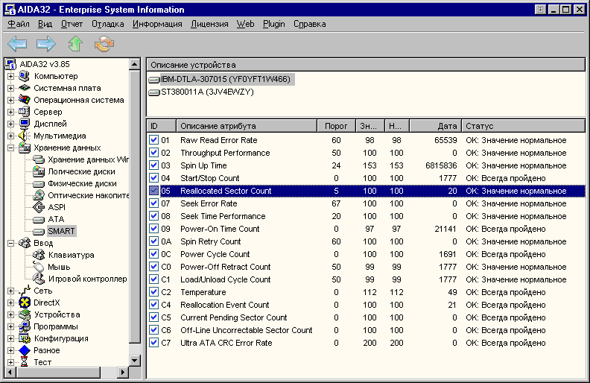Click tree horizontal scrollbar right arrow
This screenshot has height=383, width=590.
point(123,373)
